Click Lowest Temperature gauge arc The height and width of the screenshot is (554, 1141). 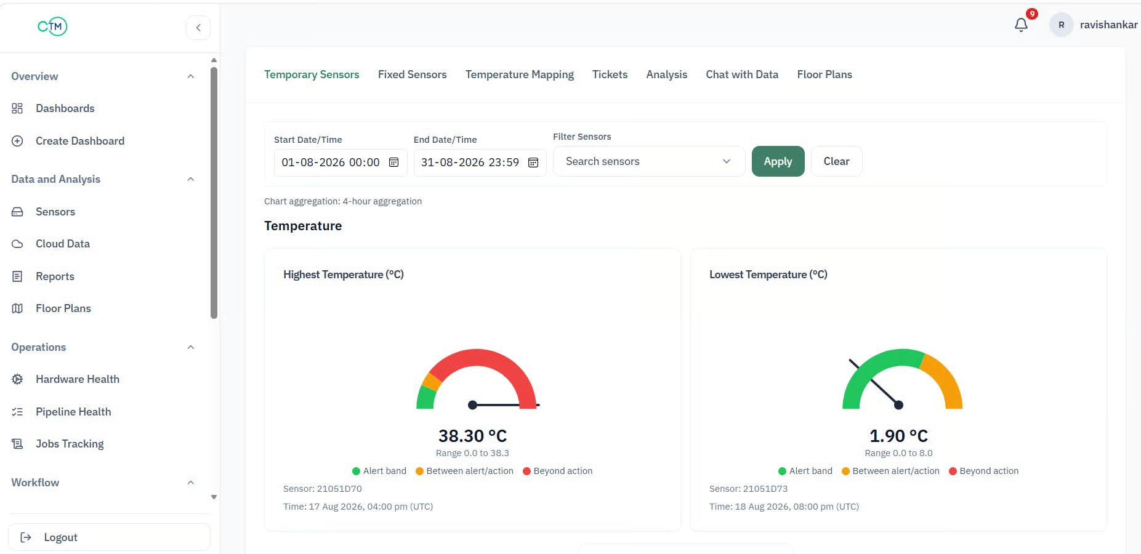click(902, 378)
